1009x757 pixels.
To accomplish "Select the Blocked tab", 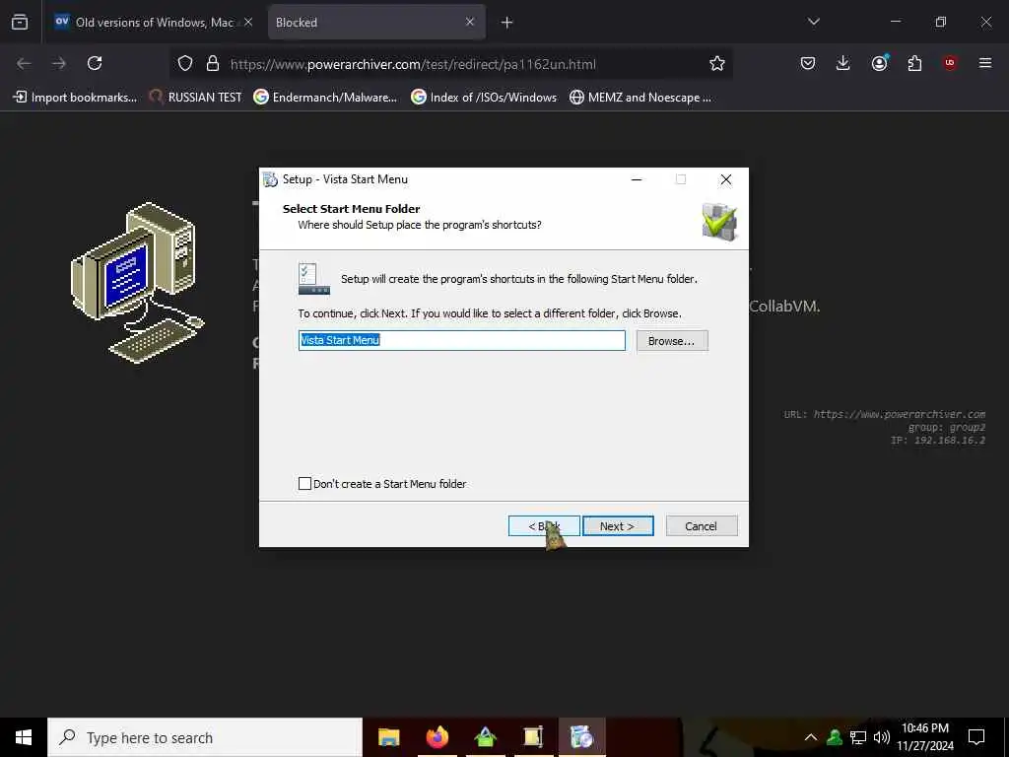I will [x=376, y=22].
